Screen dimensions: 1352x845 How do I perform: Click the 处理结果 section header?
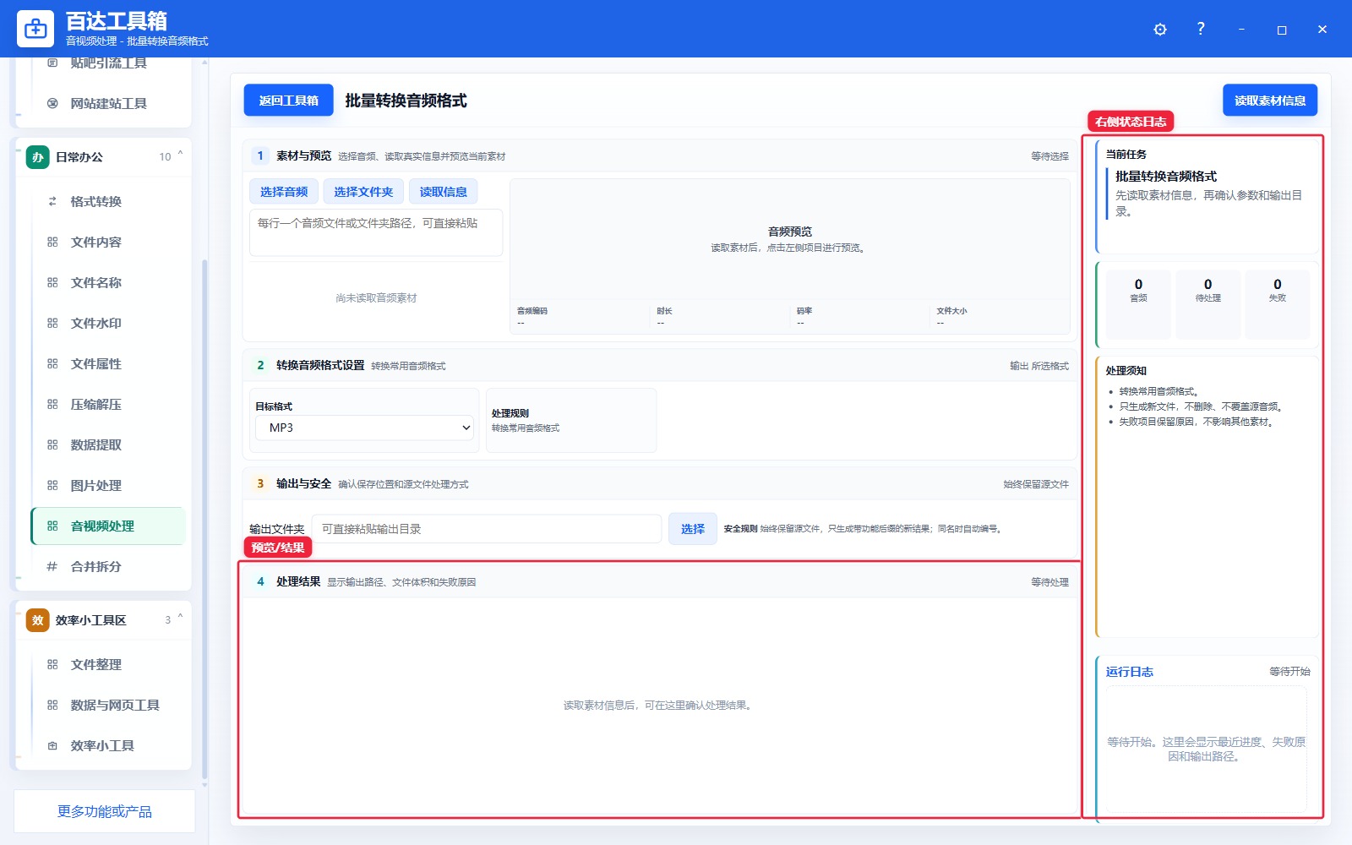tap(660, 581)
